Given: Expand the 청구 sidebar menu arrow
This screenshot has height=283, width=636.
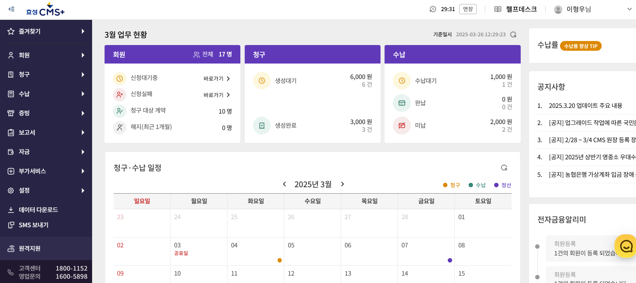Looking at the screenshot, I should 83,75.
